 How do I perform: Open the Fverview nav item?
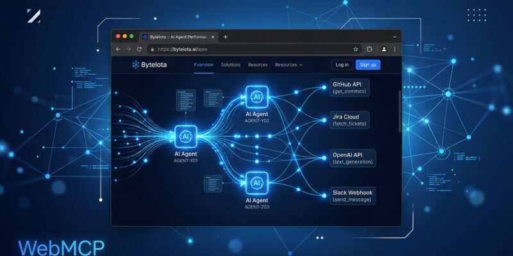pyautogui.click(x=203, y=65)
